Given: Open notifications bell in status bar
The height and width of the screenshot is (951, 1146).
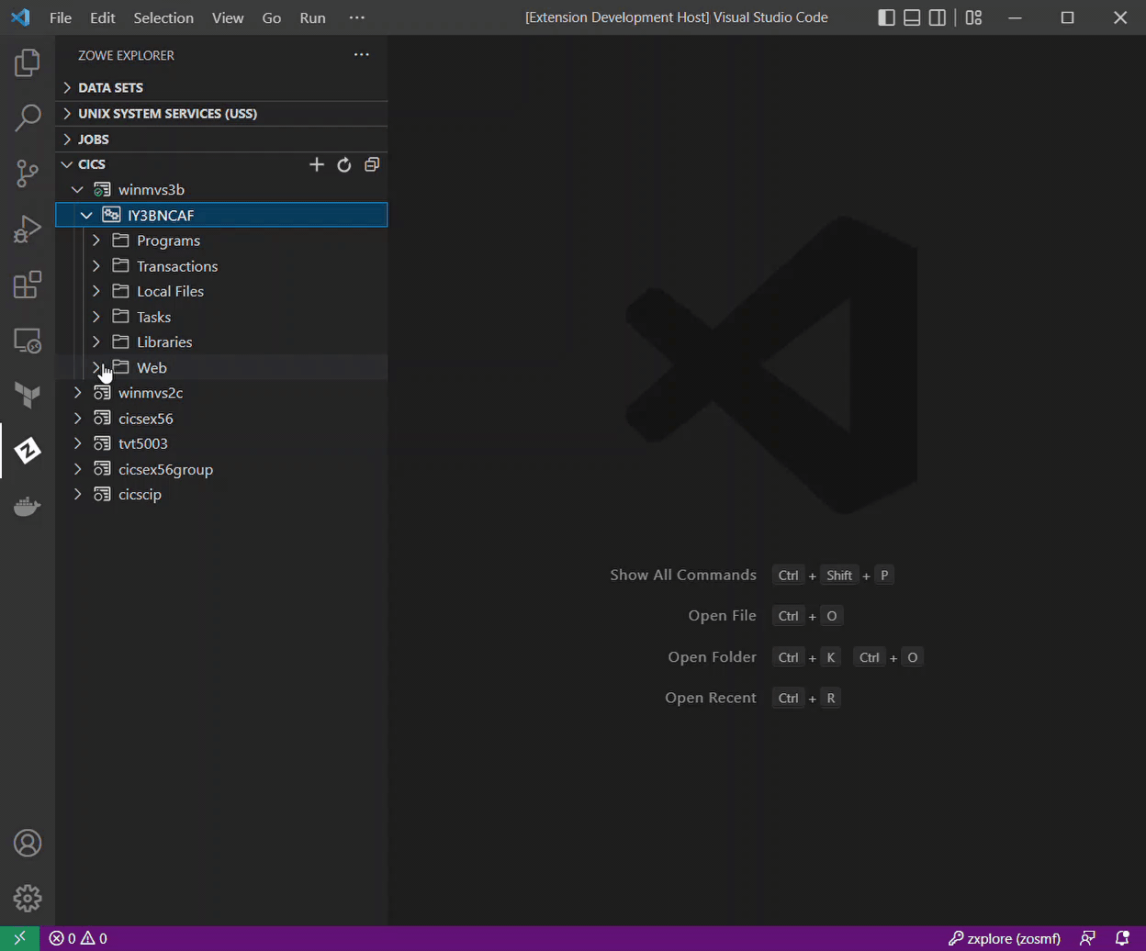Looking at the screenshot, I should point(1122,938).
